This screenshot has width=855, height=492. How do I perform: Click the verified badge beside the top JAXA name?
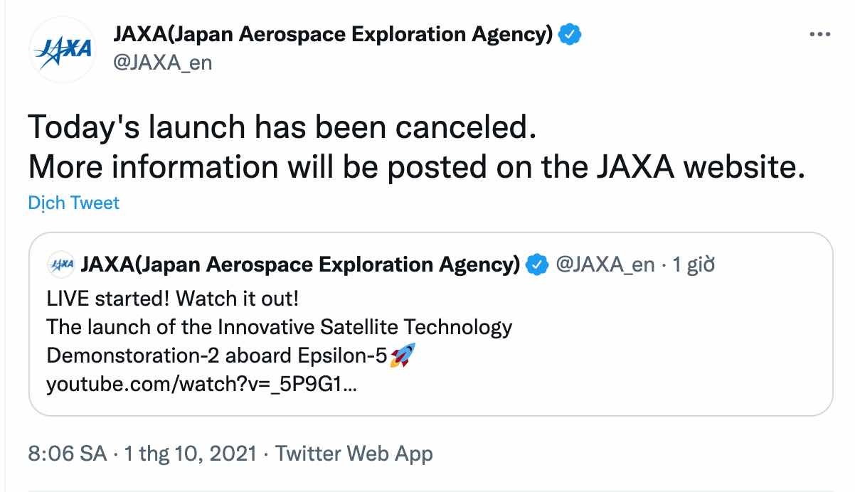tap(571, 34)
